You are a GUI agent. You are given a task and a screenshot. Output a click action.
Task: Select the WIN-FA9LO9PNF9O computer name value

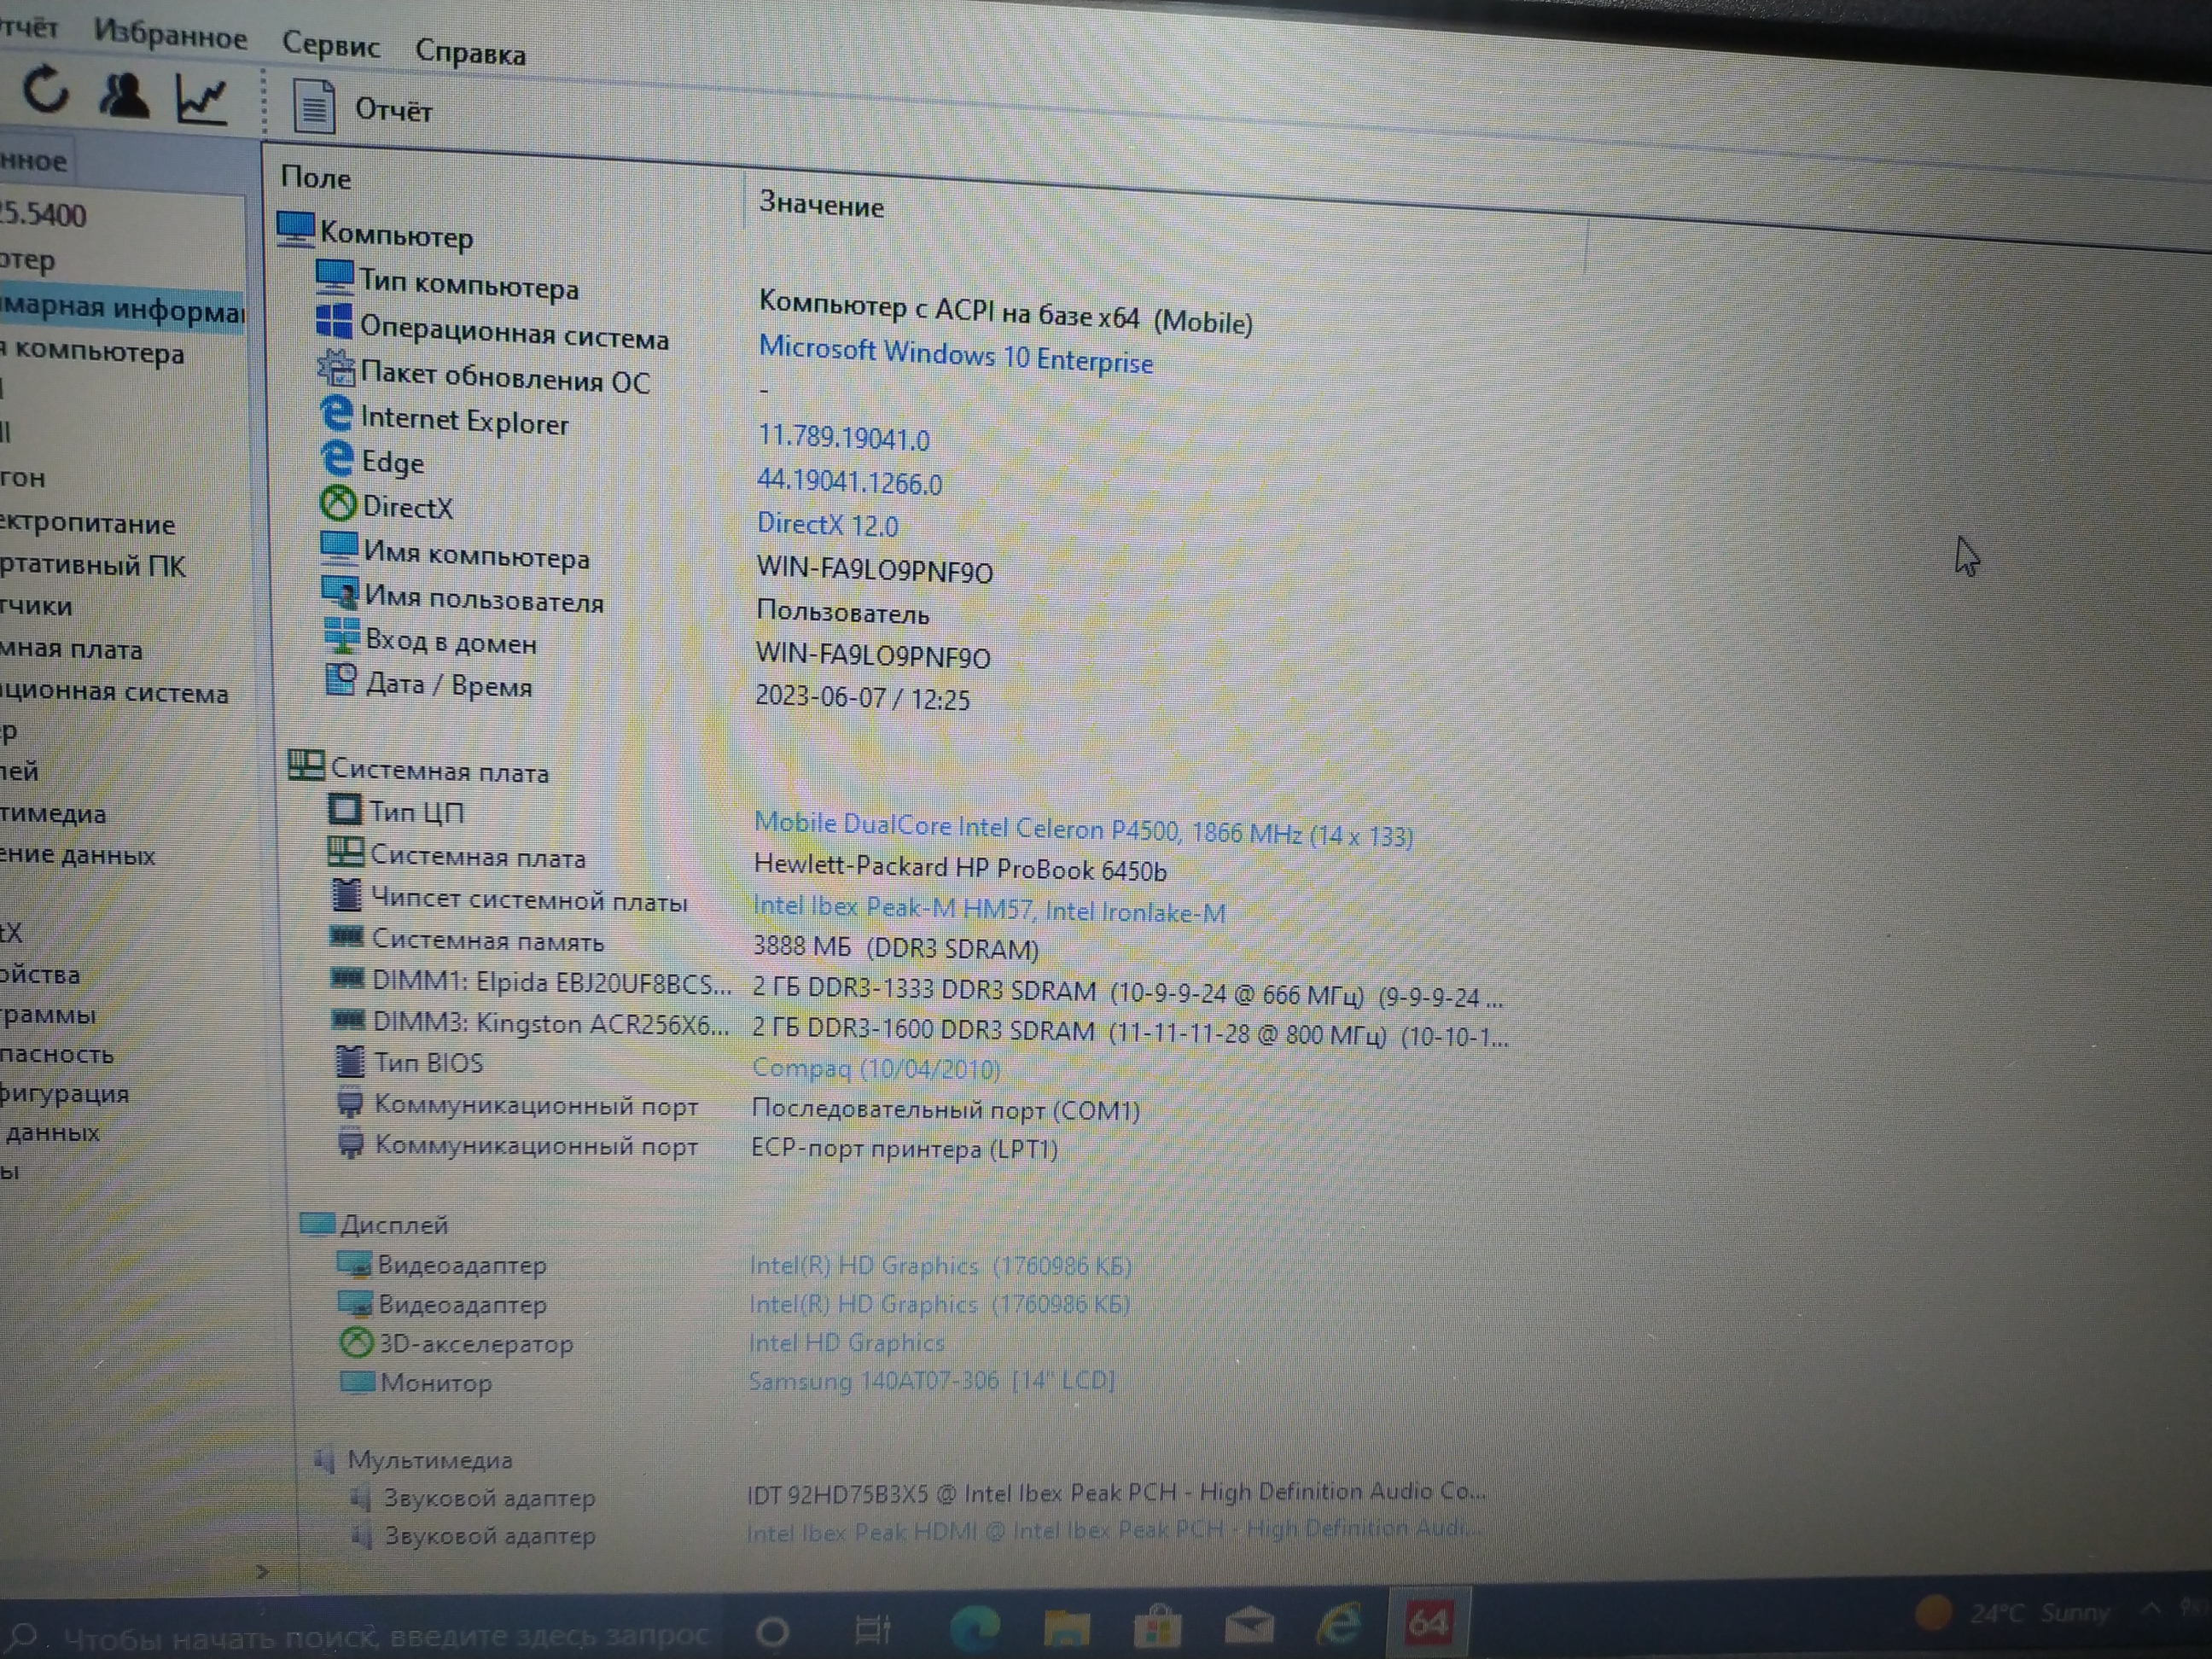[874, 569]
